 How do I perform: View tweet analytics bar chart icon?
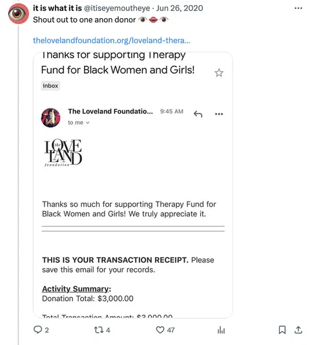[221, 330]
